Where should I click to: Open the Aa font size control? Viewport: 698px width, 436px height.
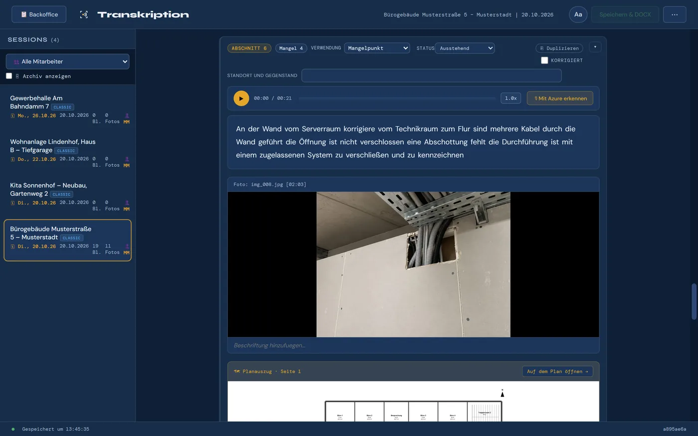pyautogui.click(x=578, y=14)
